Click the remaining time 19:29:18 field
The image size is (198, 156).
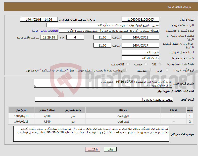pos(49,37)
